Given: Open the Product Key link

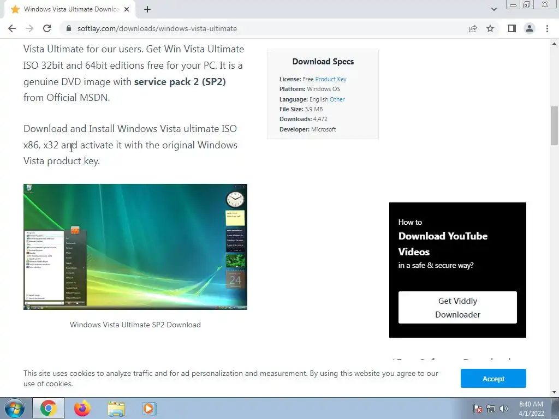Looking at the screenshot, I should [x=331, y=79].
